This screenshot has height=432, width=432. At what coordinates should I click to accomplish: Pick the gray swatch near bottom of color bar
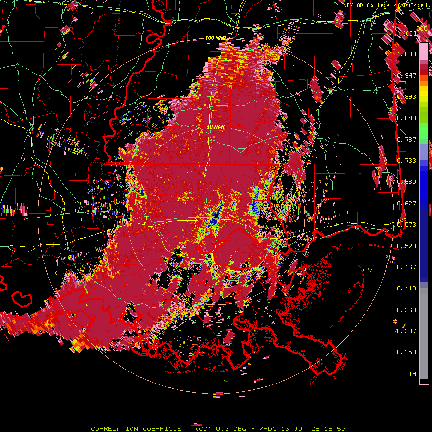(424, 336)
